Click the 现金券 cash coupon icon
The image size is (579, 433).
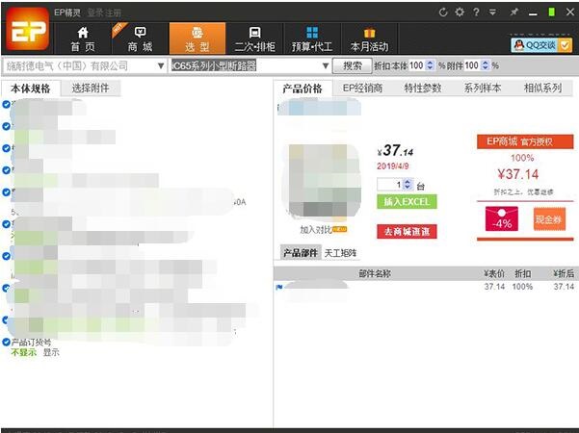click(x=549, y=219)
